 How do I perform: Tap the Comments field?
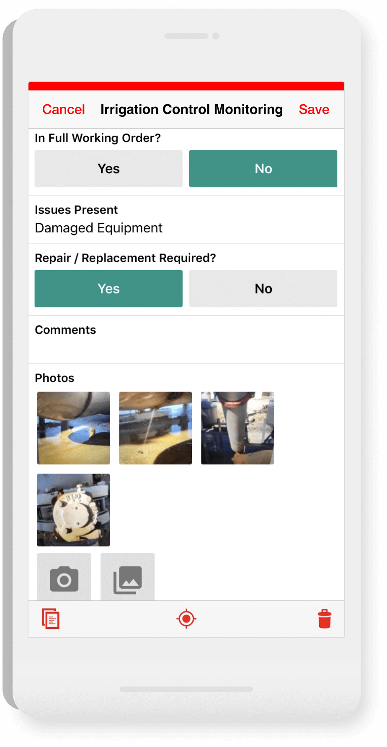click(x=186, y=340)
